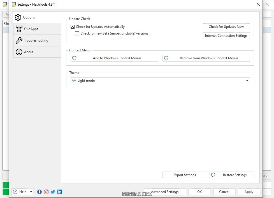Open the Theme dropdown showing Light mode
The width and height of the screenshot is (274, 198).
click(160, 81)
